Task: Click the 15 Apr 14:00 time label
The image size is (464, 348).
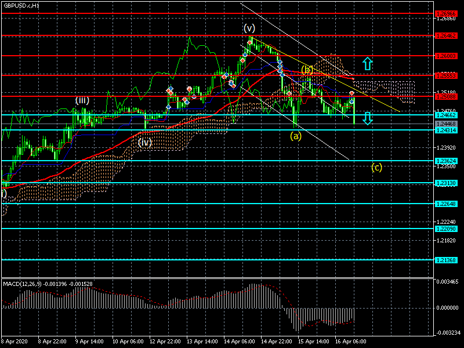Action: (x=313, y=342)
